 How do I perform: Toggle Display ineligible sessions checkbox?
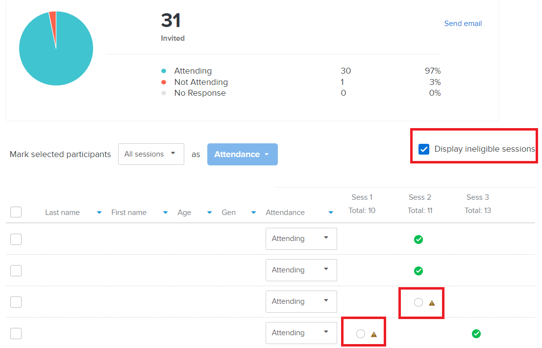pyautogui.click(x=424, y=149)
